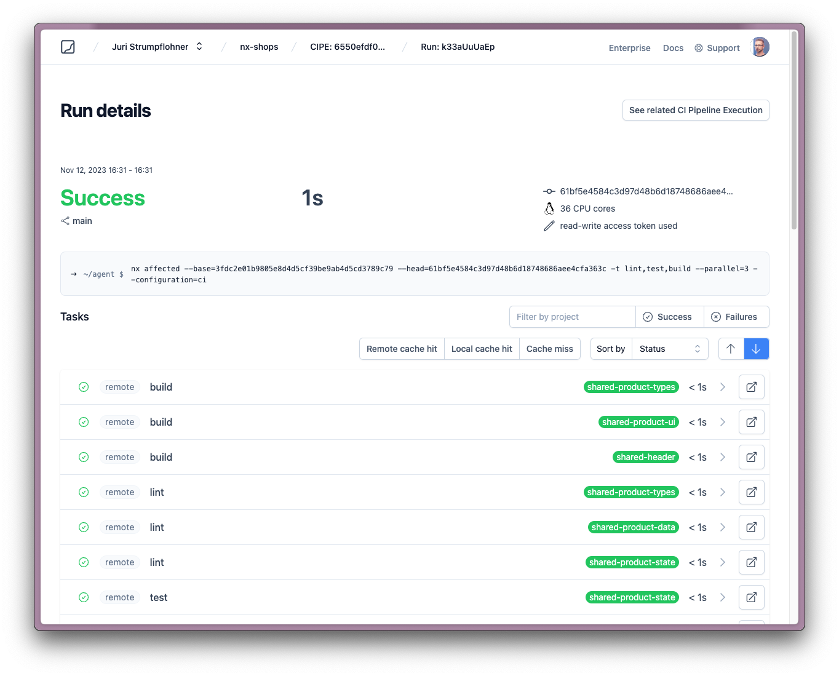Open the Juri Strumpflohner workspace switcher
Image resolution: width=839 pixels, height=676 pixels.
[157, 46]
